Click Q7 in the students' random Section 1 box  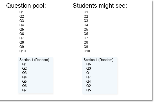89,77
